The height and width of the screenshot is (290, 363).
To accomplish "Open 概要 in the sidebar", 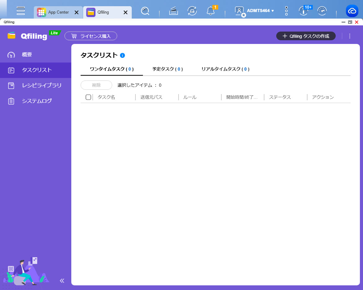I will coord(27,55).
